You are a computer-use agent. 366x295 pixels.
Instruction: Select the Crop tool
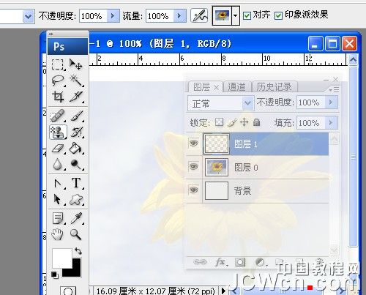pyautogui.click(x=58, y=97)
